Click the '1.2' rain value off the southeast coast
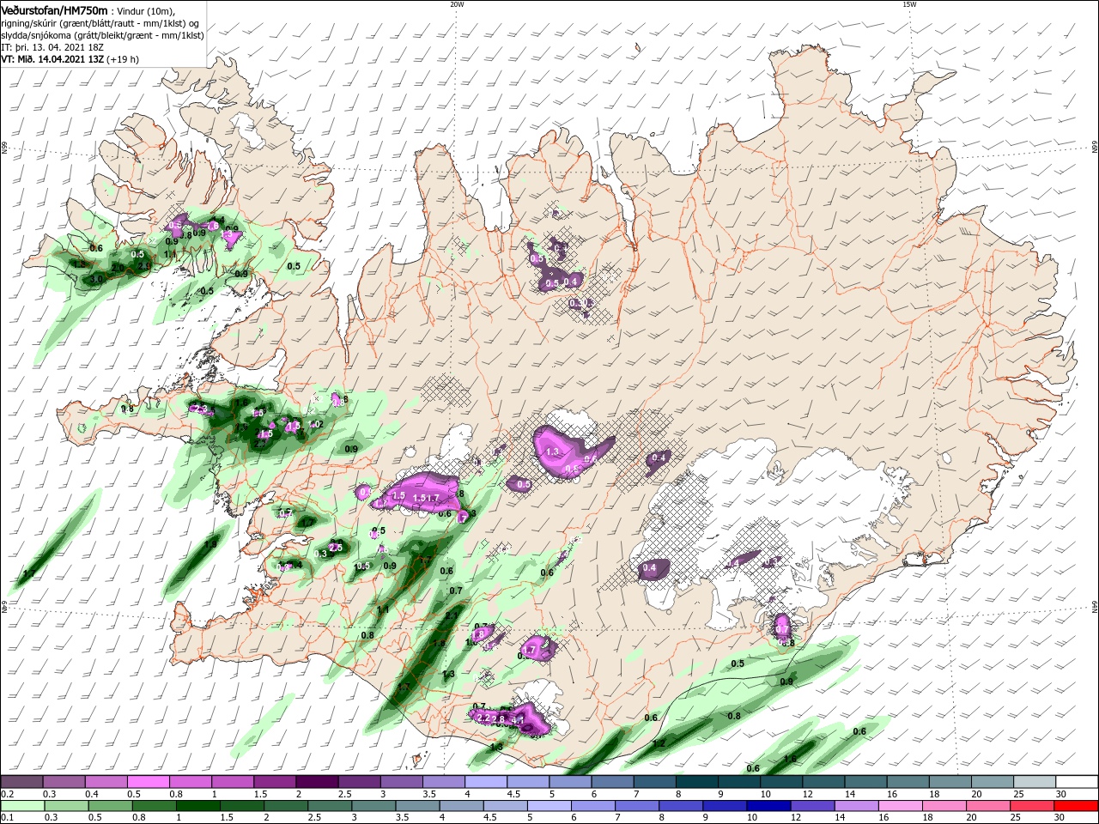The width and height of the screenshot is (1099, 824). 659,743
